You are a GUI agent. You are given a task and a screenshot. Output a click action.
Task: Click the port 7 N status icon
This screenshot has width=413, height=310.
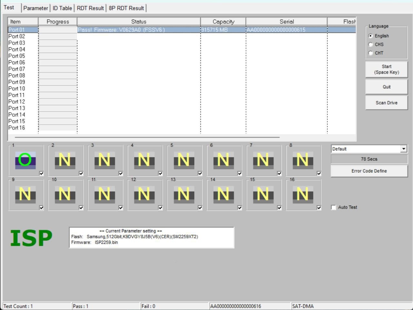[x=263, y=160]
